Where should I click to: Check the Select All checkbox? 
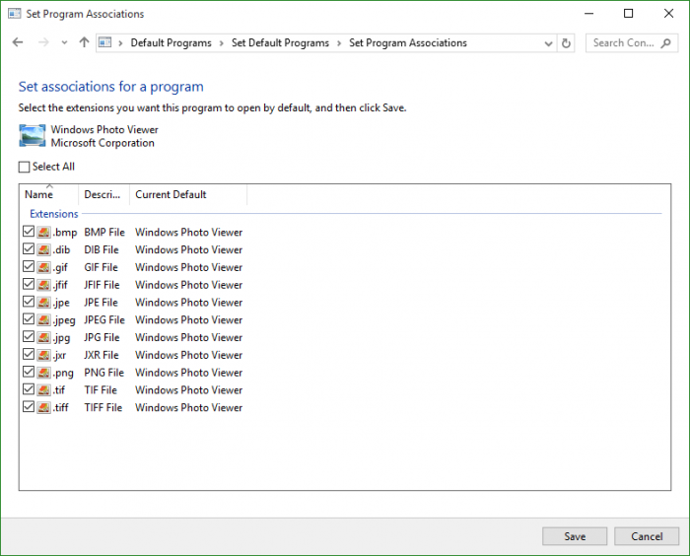click(25, 168)
